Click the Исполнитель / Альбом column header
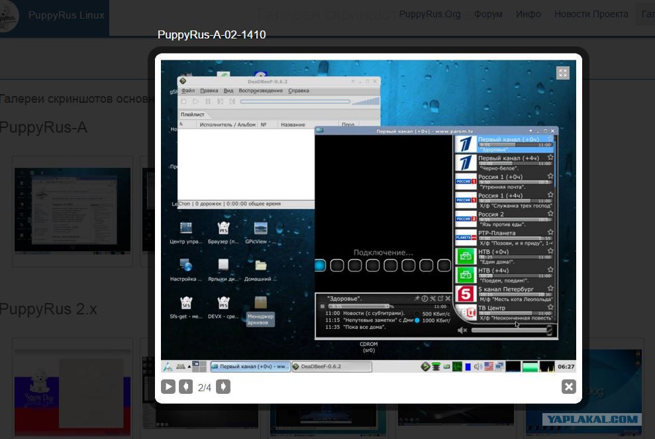Viewport: 655px width, 439px height. [x=227, y=125]
